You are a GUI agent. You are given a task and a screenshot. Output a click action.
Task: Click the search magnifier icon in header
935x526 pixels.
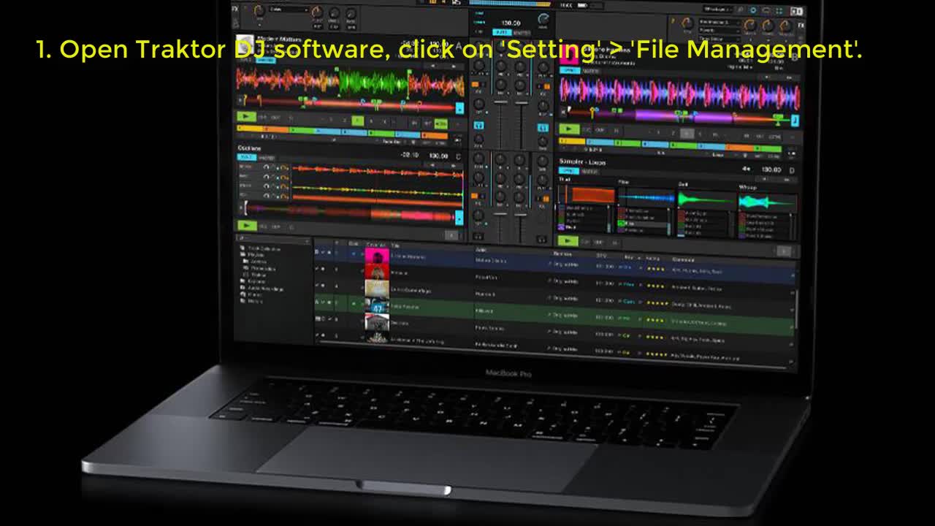[x=740, y=10]
